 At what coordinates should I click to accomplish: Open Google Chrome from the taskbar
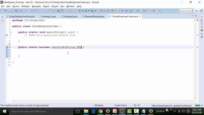tap(100, 111)
